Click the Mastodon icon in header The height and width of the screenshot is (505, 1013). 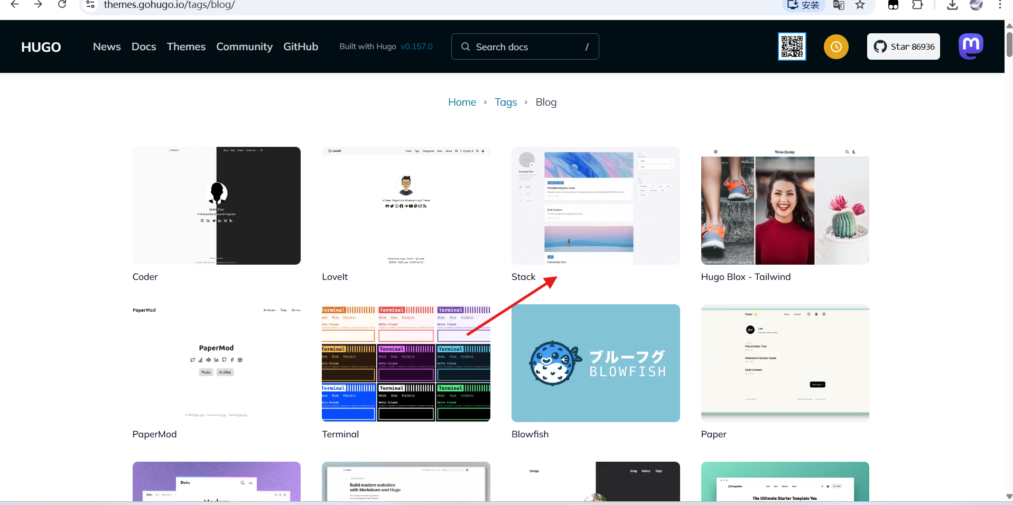(x=971, y=46)
